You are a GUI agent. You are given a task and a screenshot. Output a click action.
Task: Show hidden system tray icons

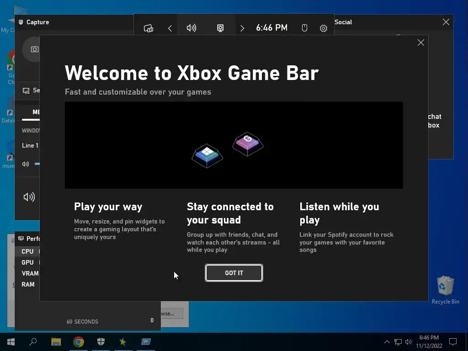click(387, 342)
